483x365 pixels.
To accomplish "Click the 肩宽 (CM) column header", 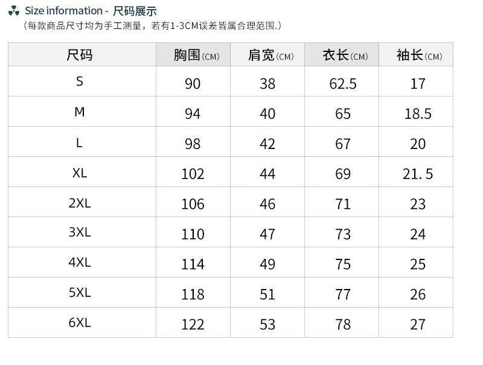I will point(267,54).
